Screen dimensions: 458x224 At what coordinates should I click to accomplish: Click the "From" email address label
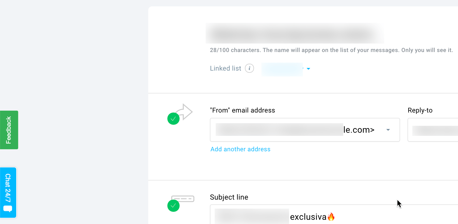tap(242, 110)
